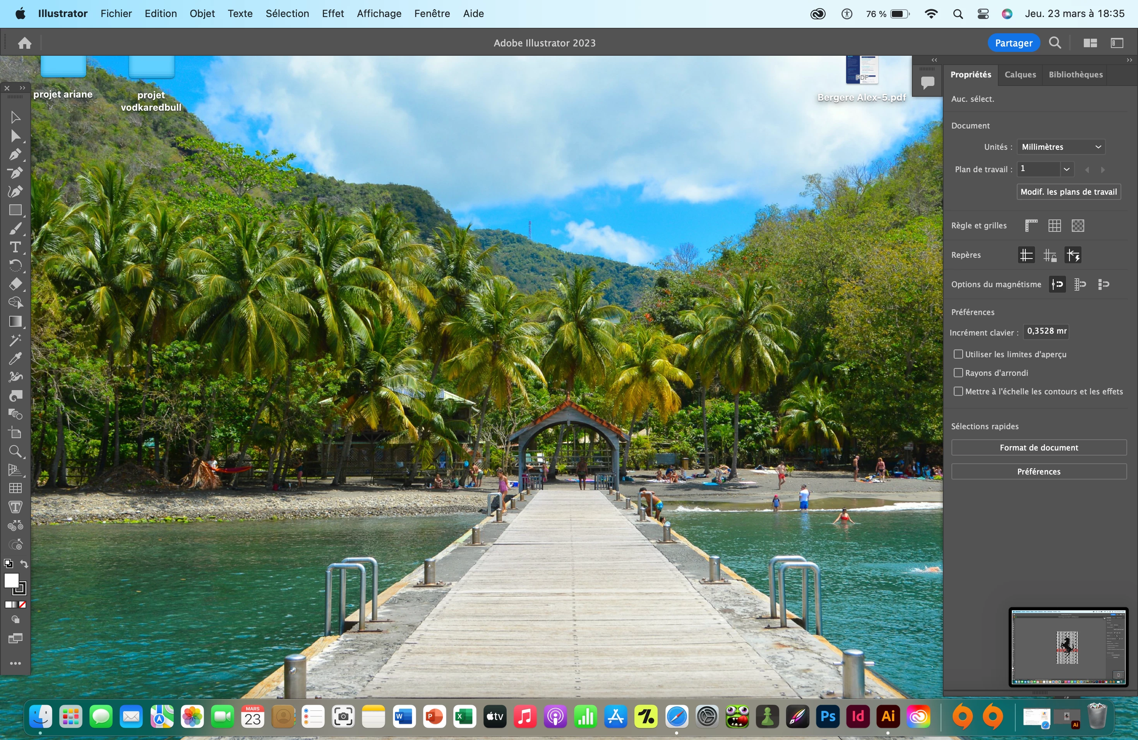
Task: Open the Effet menu
Action: click(332, 14)
